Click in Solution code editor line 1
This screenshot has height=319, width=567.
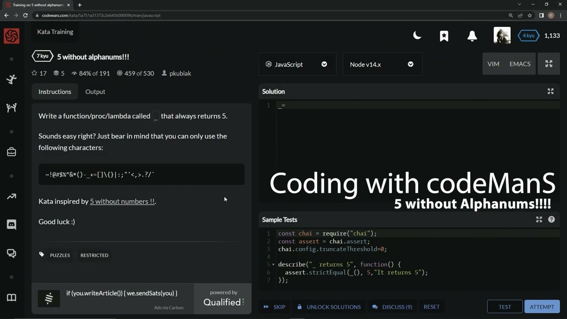point(418,105)
